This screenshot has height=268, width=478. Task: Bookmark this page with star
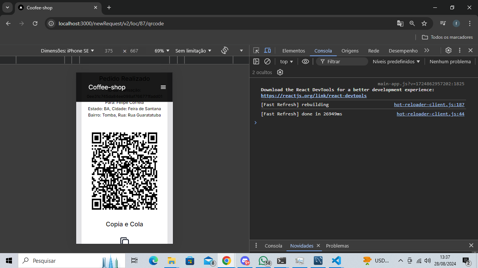coord(424,23)
